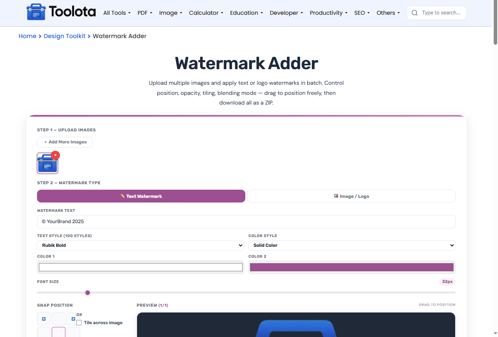Screen dimensions: 498x337
Task: Open the All Tools menu
Action: click(x=117, y=13)
